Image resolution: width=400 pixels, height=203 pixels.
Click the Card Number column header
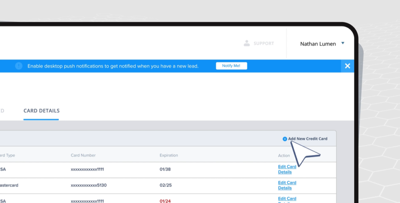click(83, 155)
